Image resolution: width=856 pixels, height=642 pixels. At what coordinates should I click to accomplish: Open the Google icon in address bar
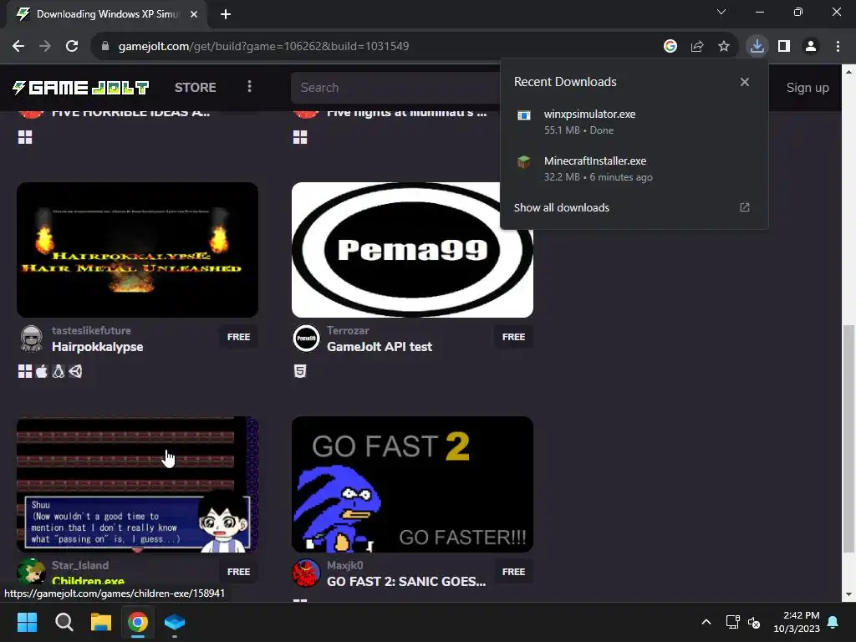pos(670,46)
